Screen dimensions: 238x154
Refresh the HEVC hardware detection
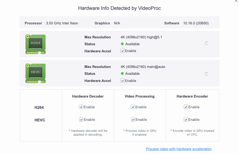tap(206, 74)
